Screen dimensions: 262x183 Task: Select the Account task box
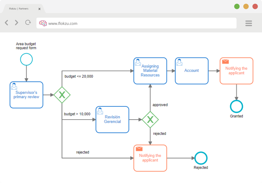point(192,71)
